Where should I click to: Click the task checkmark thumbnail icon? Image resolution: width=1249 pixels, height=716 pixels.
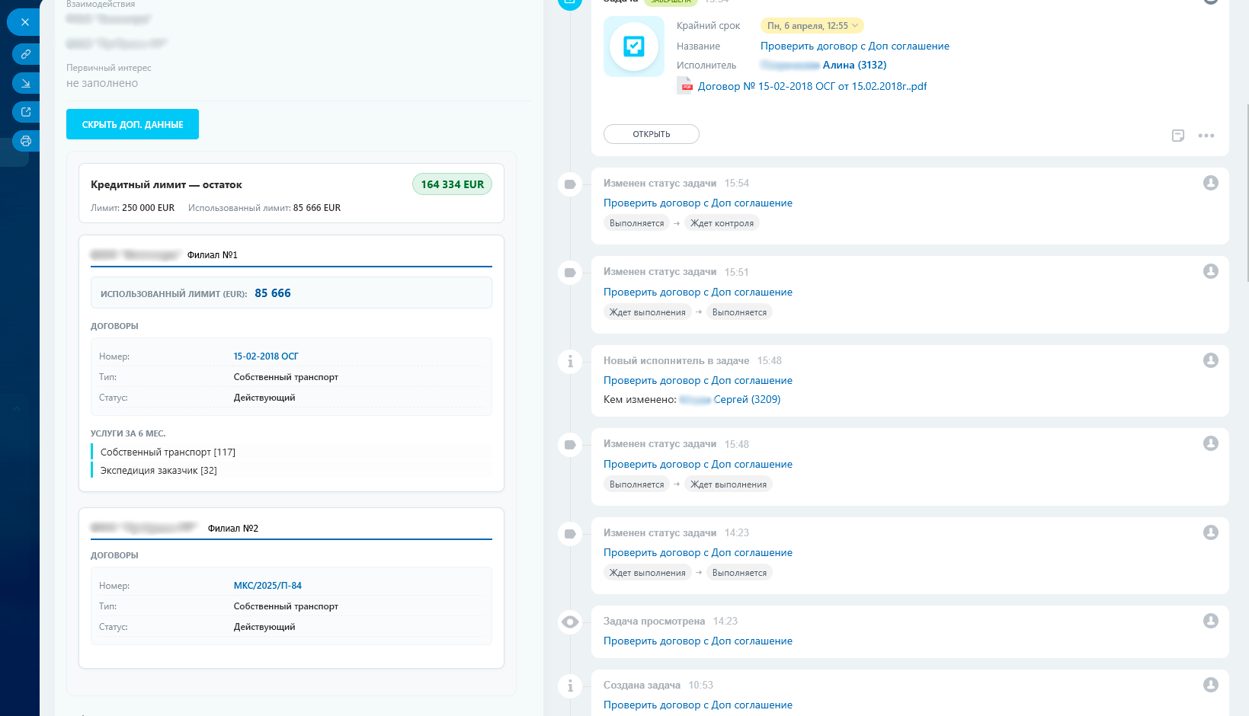[x=634, y=46]
